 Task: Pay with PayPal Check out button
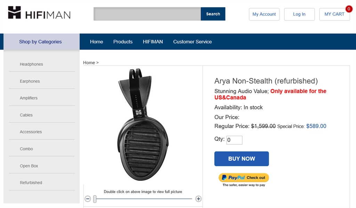(x=244, y=178)
